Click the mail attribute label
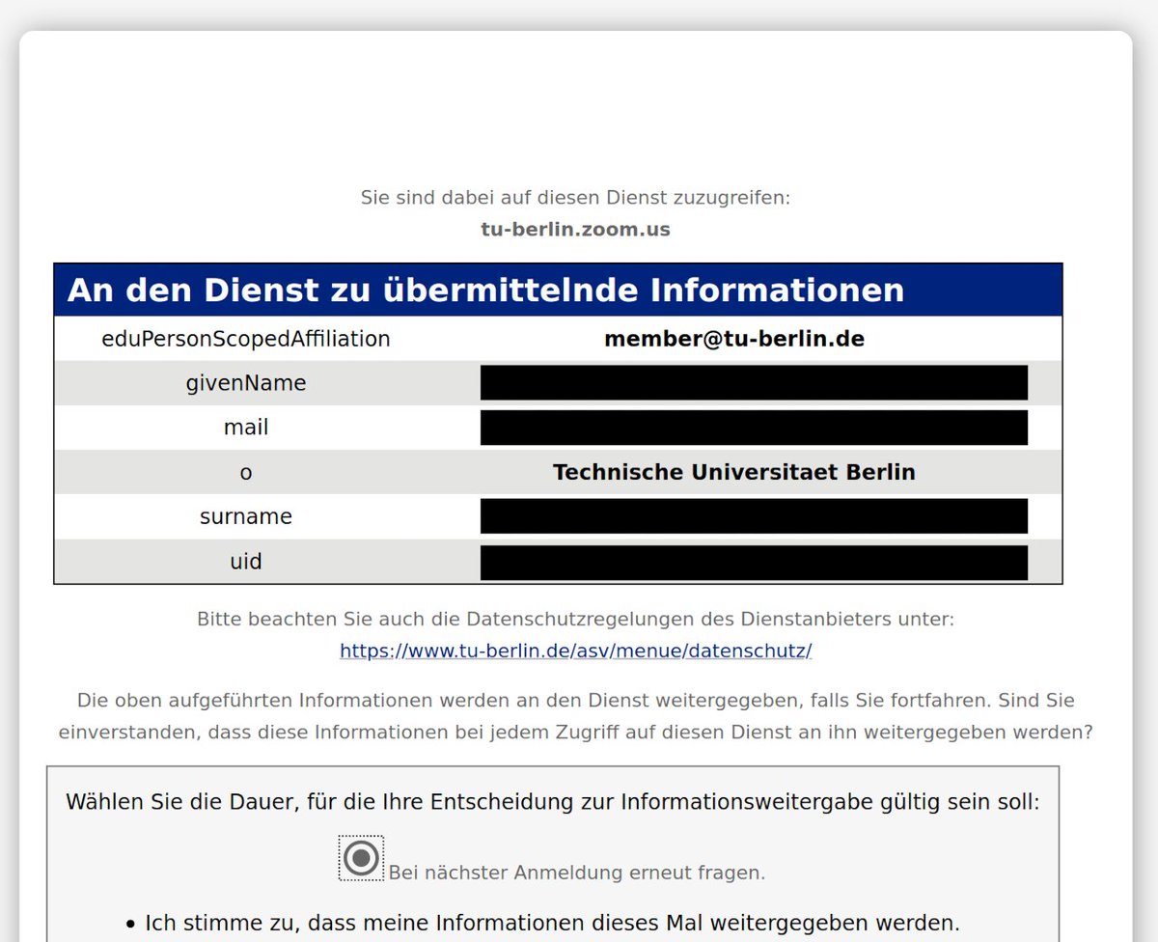The width and height of the screenshot is (1158, 942). [x=246, y=428]
